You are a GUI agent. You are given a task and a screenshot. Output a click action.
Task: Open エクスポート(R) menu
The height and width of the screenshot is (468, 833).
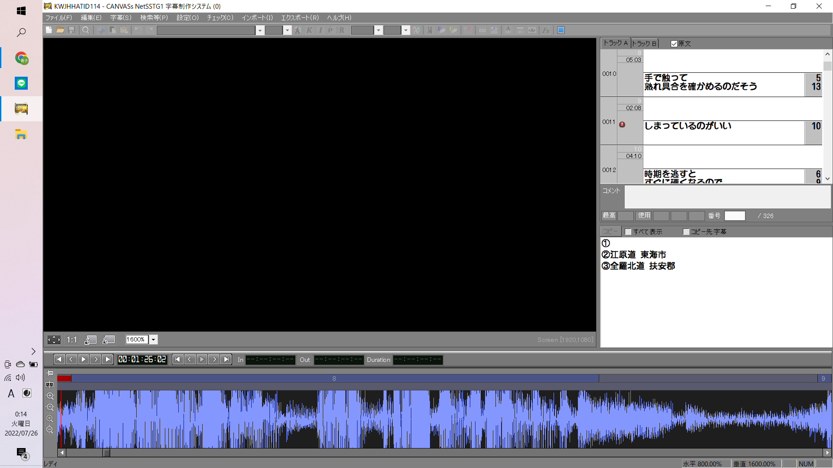300,18
